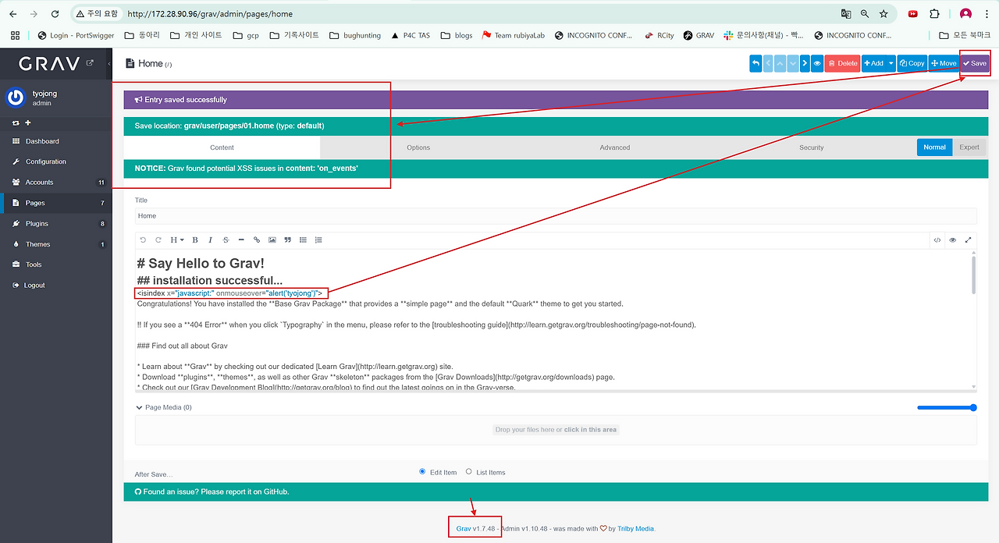Open the Grav footer link

point(464,528)
